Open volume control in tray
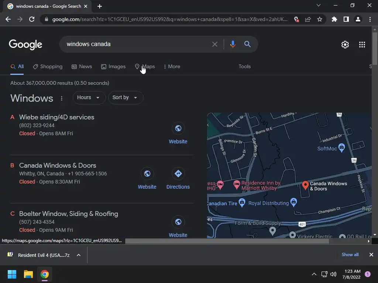Image resolution: width=378 pixels, height=283 pixels. (x=333, y=274)
